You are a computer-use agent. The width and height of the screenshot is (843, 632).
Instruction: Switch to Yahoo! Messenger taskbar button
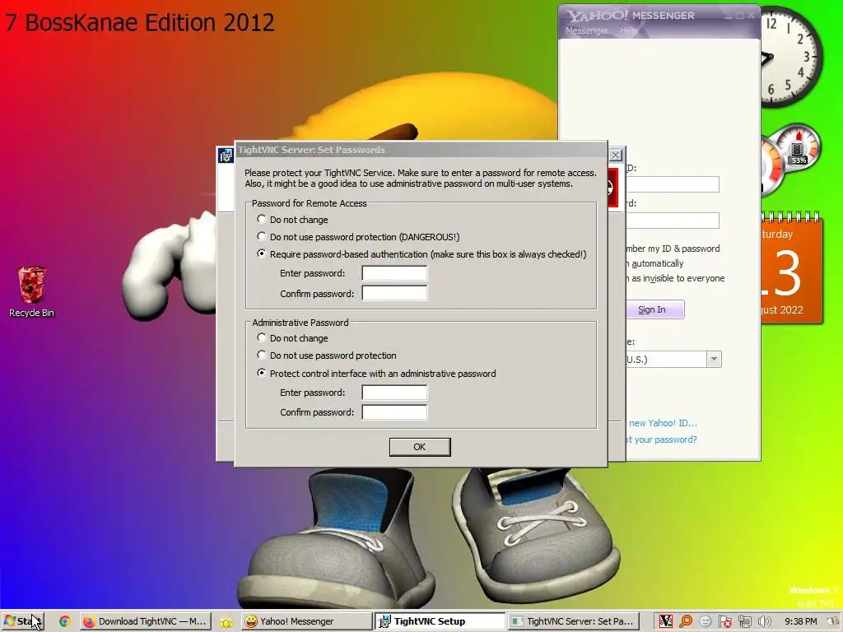coord(306,621)
